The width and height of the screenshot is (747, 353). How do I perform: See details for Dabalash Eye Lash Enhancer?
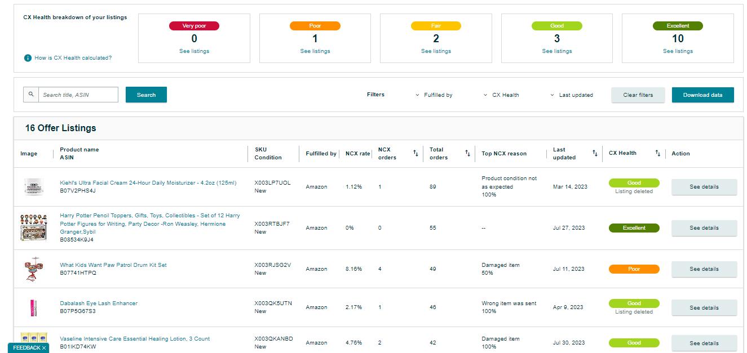(704, 308)
